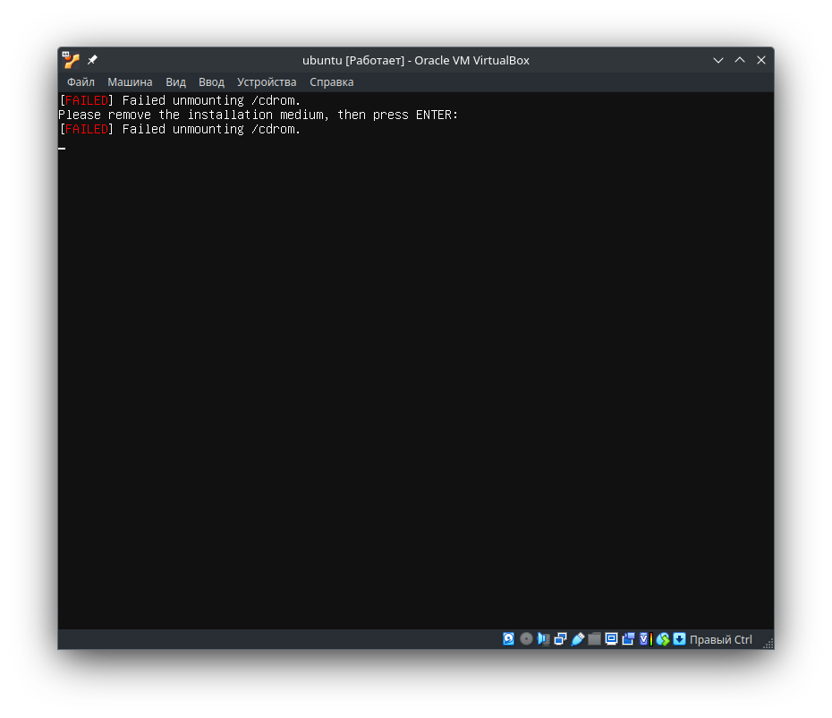Open the Файл menu
The width and height of the screenshot is (832, 718).
click(x=80, y=81)
